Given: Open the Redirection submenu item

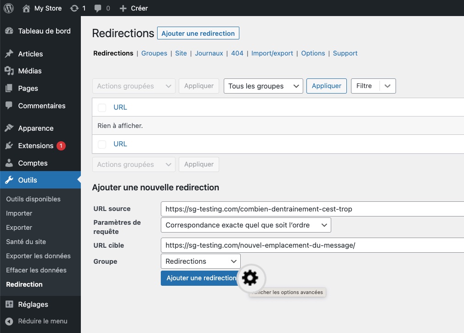Looking at the screenshot, I should [x=24, y=284].
